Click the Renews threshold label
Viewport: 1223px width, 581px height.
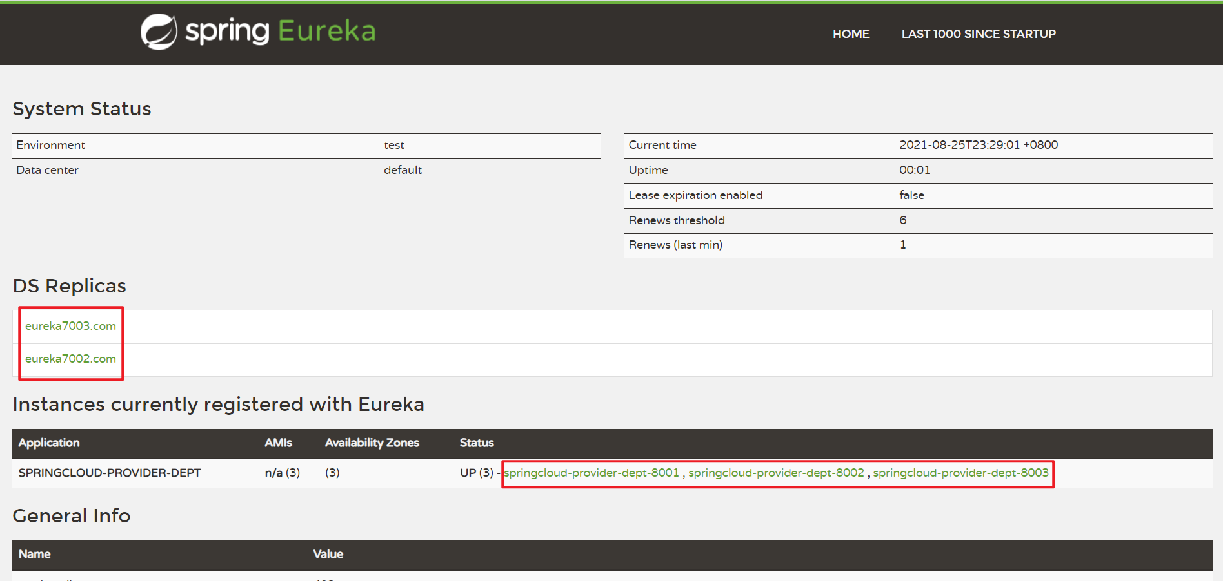tap(677, 220)
